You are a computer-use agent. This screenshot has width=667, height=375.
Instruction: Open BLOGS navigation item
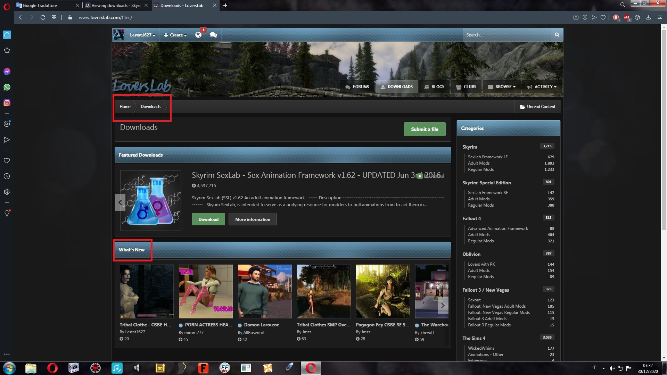(434, 87)
